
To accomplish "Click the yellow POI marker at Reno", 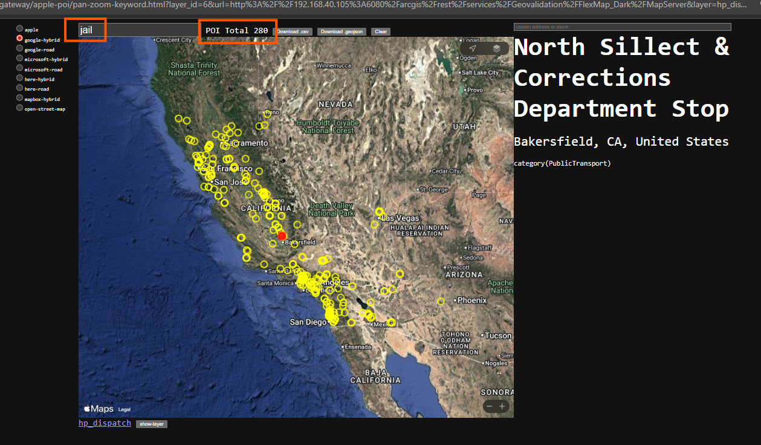I will [267, 113].
